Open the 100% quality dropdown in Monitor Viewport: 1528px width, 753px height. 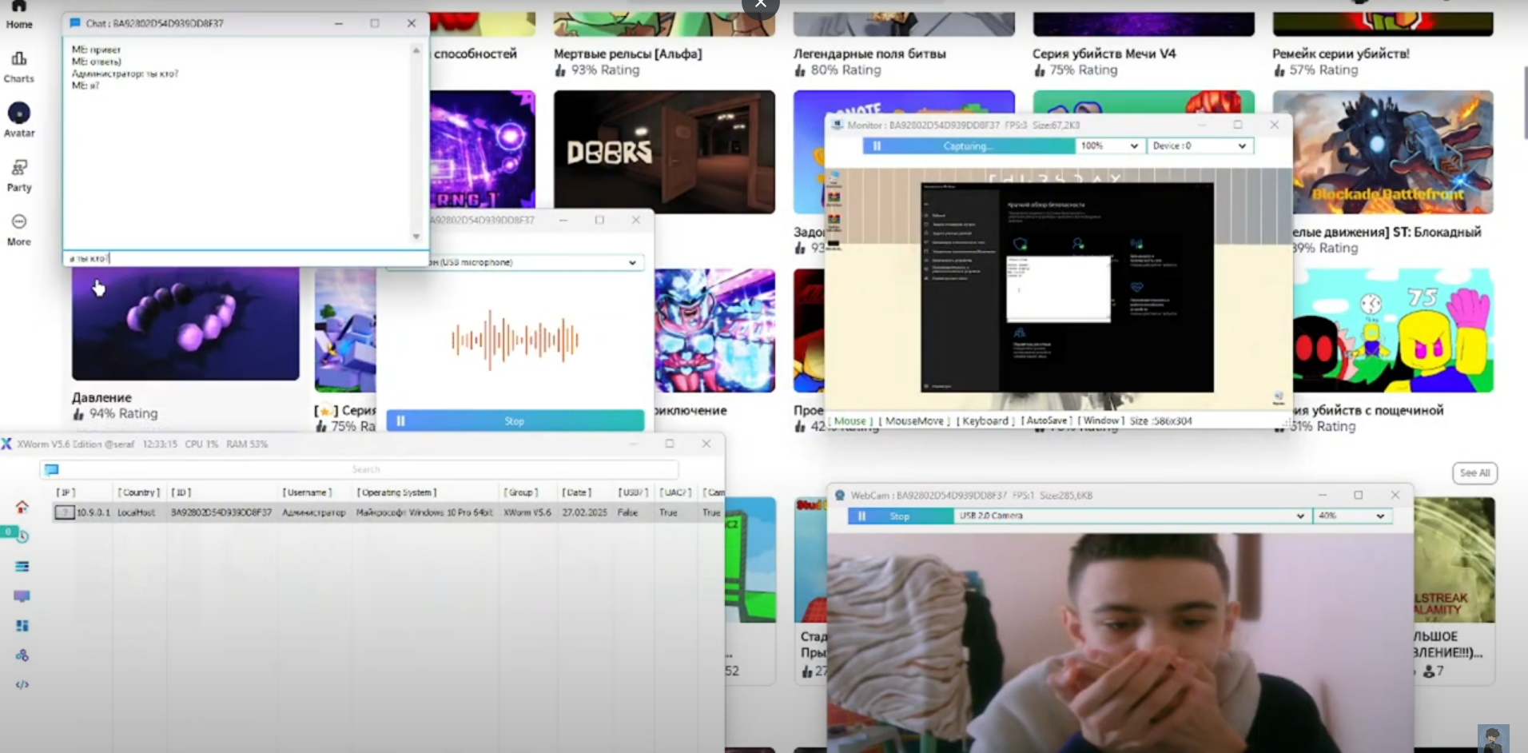pos(1109,146)
